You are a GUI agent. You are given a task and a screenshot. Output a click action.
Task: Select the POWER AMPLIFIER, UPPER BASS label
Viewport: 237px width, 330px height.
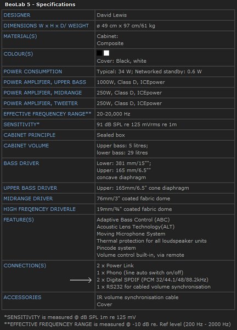pos(45,82)
